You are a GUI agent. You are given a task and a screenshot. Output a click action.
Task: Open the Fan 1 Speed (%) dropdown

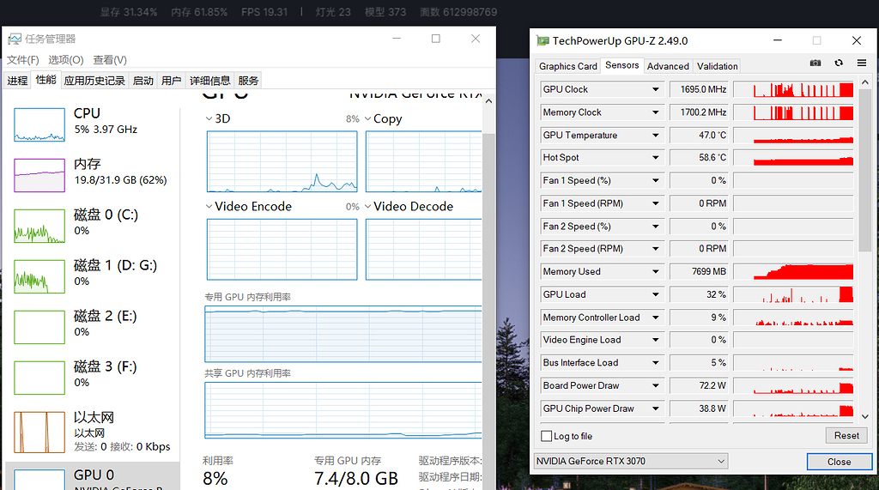(655, 180)
